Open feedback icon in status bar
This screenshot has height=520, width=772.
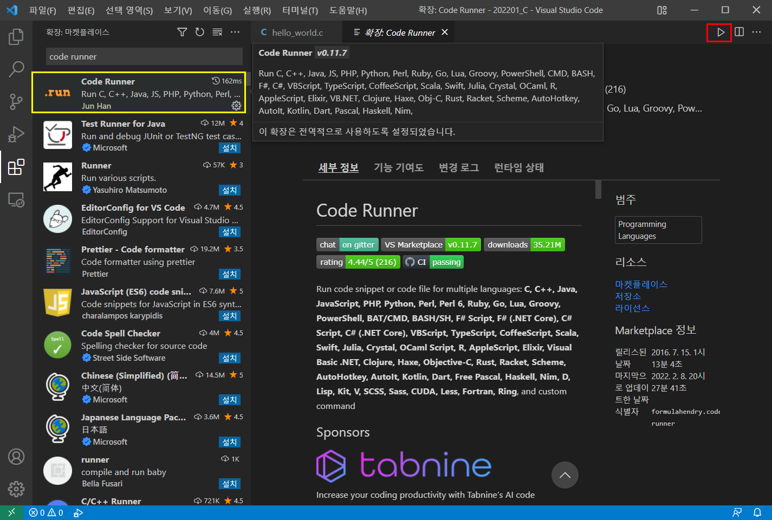(x=737, y=512)
